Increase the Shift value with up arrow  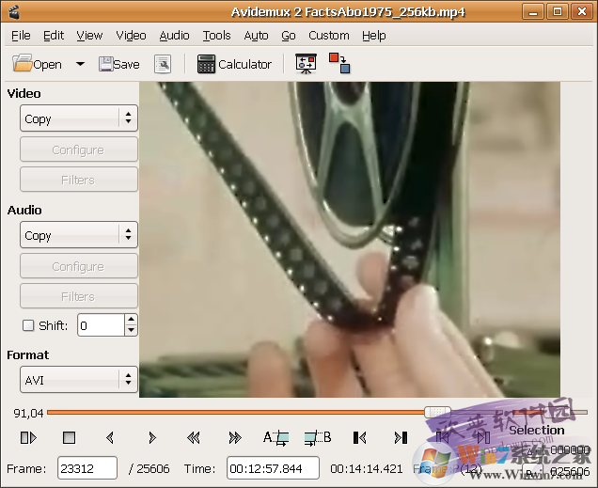[x=131, y=320]
